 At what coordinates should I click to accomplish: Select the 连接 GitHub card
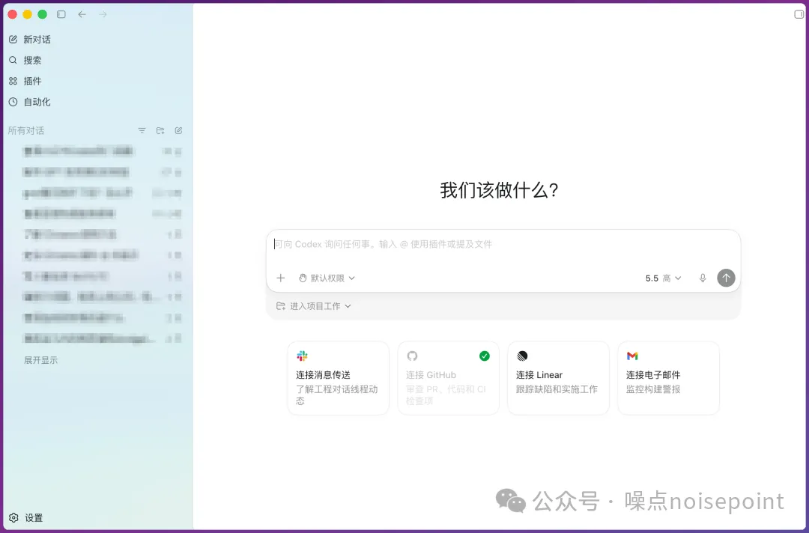(x=449, y=378)
